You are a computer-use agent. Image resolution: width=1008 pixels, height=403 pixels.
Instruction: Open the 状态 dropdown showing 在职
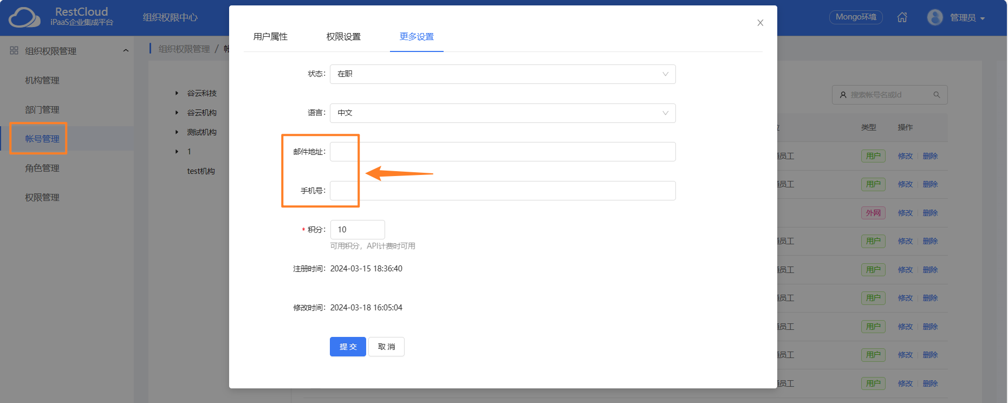pos(503,74)
